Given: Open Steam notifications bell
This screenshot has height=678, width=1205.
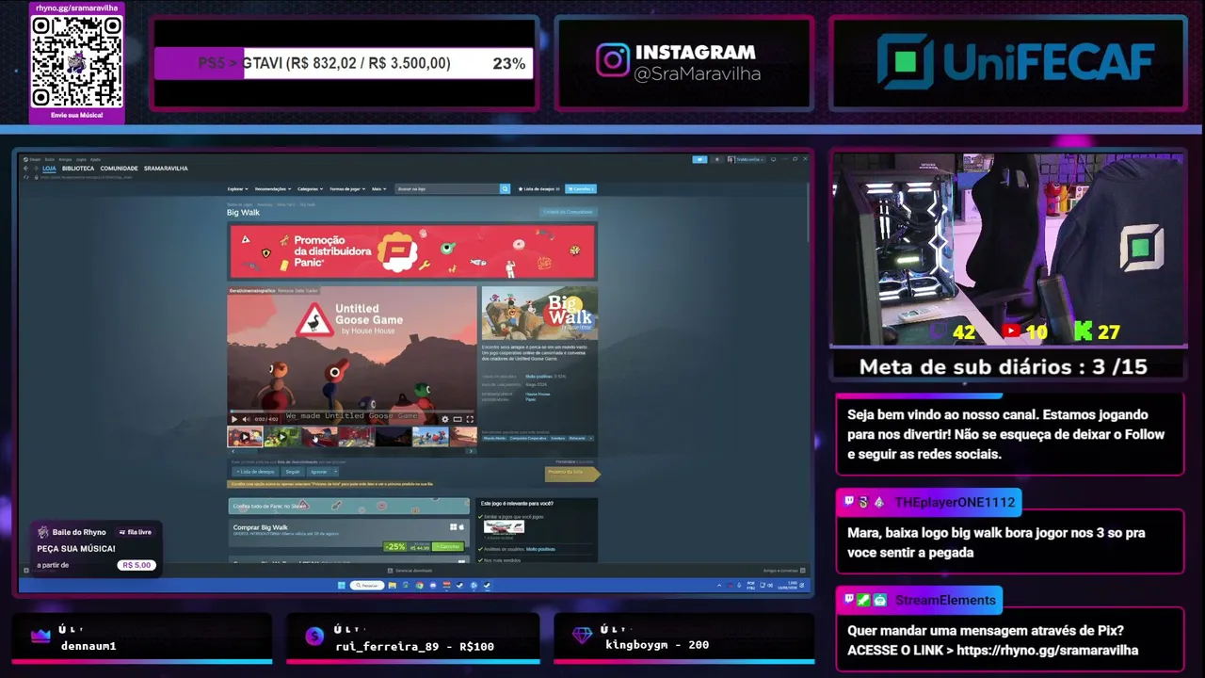Looking at the screenshot, I should coord(716,159).
